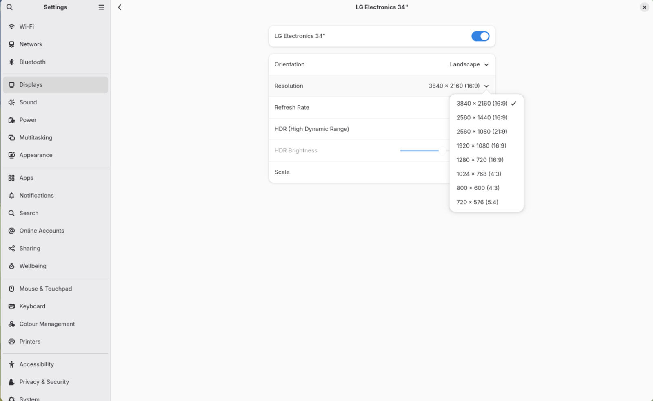The height and width of the screenshot is (401, 653).
Task: Open the Settings hamburger menu
Action: pos(101,7)
